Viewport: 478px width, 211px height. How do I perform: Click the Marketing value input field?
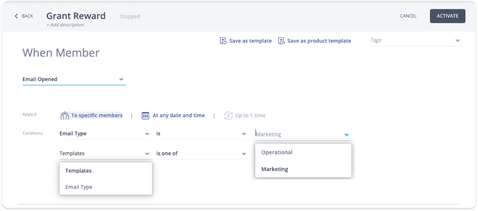[296, 135]
